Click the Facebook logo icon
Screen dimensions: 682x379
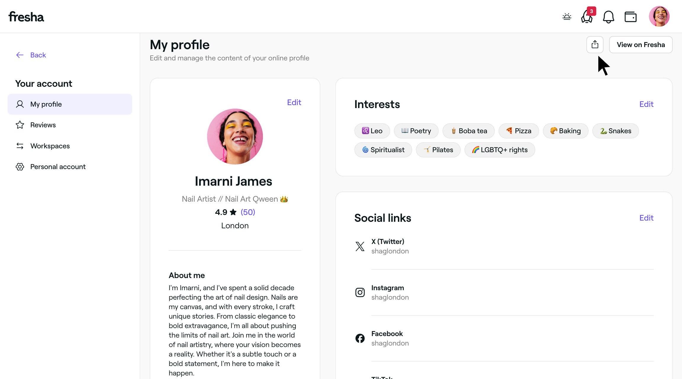click(360, 338)
